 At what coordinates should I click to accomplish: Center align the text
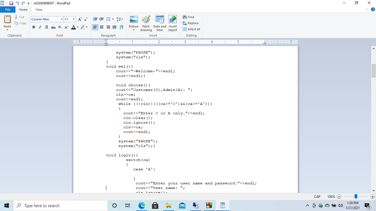point(102,27)
